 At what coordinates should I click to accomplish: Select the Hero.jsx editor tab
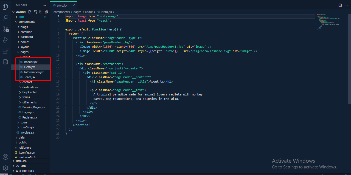[62, 5]
